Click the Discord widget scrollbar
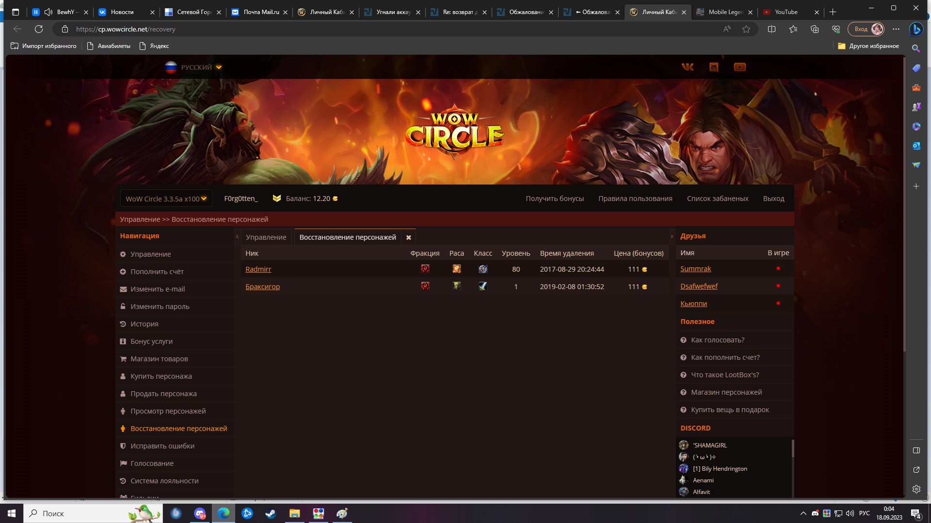Screen dimensions: 931x523 [792, 448]
